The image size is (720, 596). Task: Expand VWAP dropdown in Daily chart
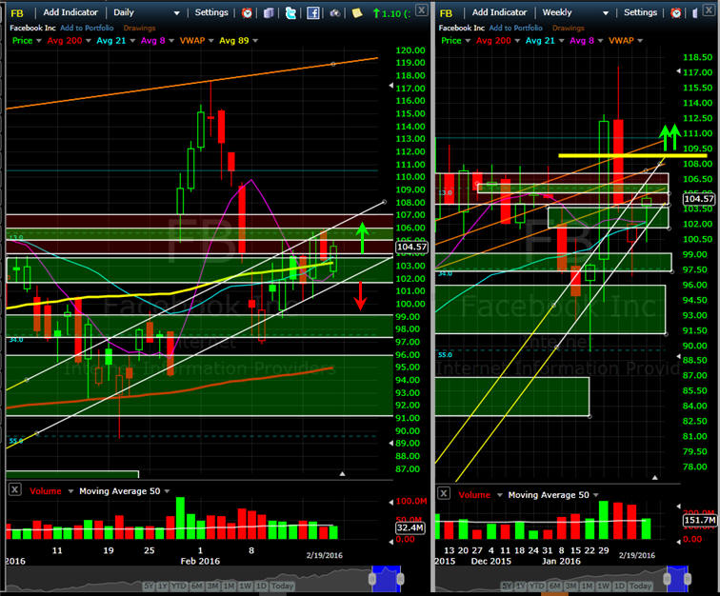[x=211, y=41]
